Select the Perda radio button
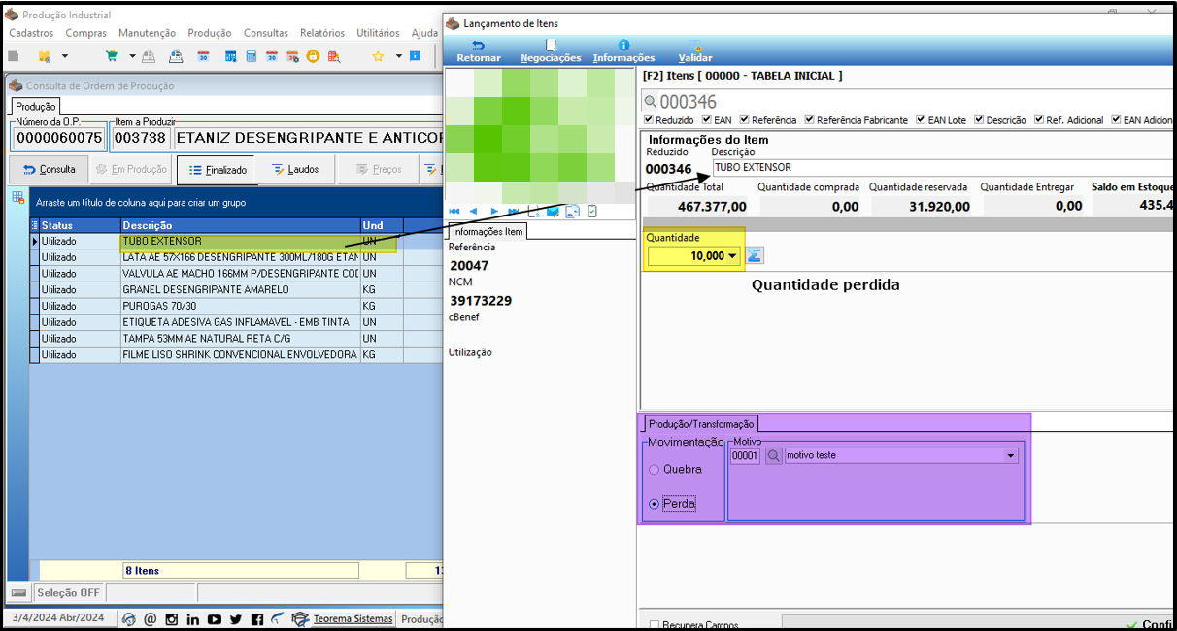The image size is (1177, 631). coord(654,504)
